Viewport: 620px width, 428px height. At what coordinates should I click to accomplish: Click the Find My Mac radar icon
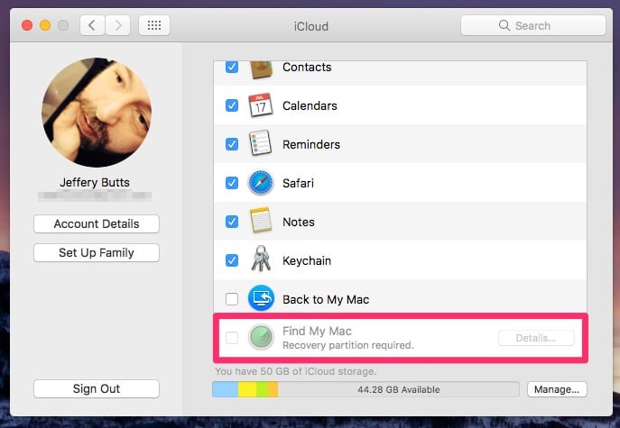pos(261,337)
